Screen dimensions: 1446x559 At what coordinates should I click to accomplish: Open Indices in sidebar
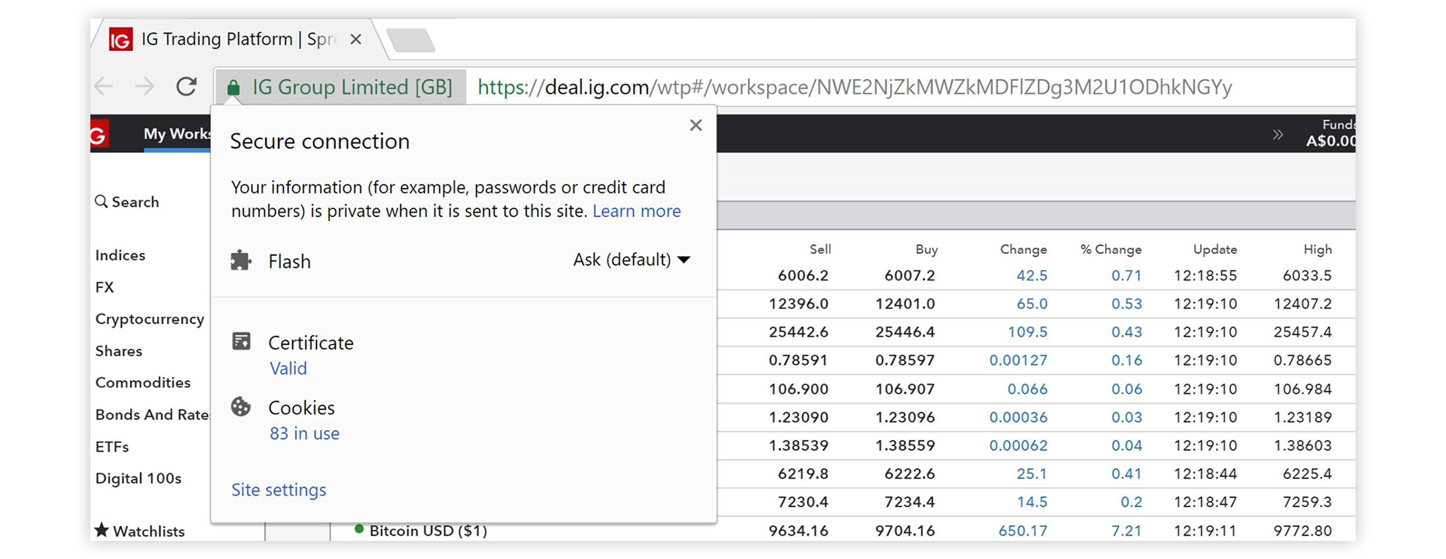[x=120, y=255]
